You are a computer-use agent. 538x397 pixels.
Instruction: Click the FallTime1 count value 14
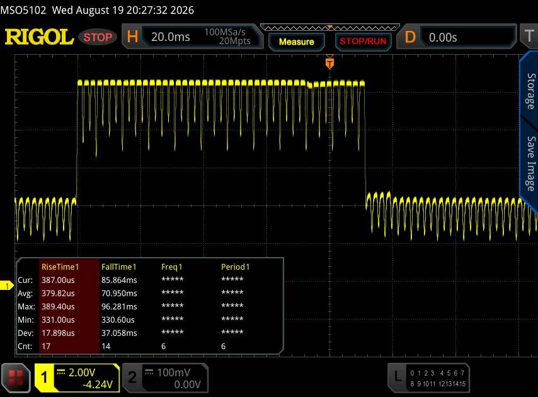tap(106, 346)
